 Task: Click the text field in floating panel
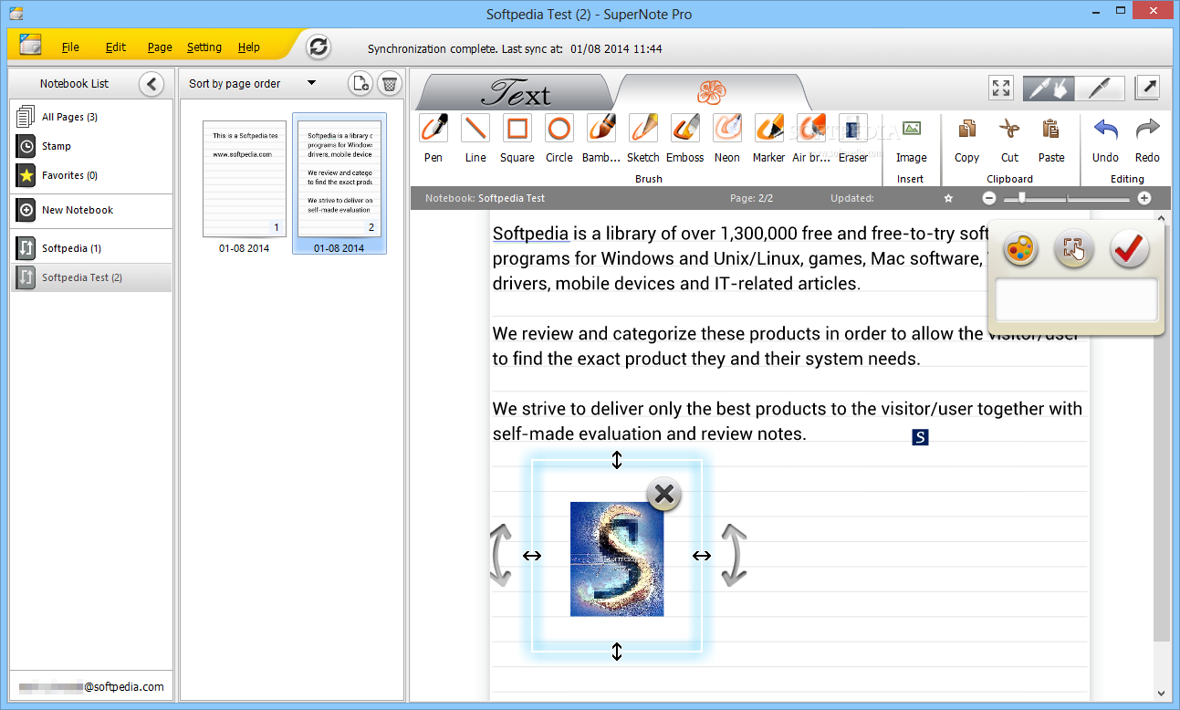pyautogui.click(x=1076, y=300)
